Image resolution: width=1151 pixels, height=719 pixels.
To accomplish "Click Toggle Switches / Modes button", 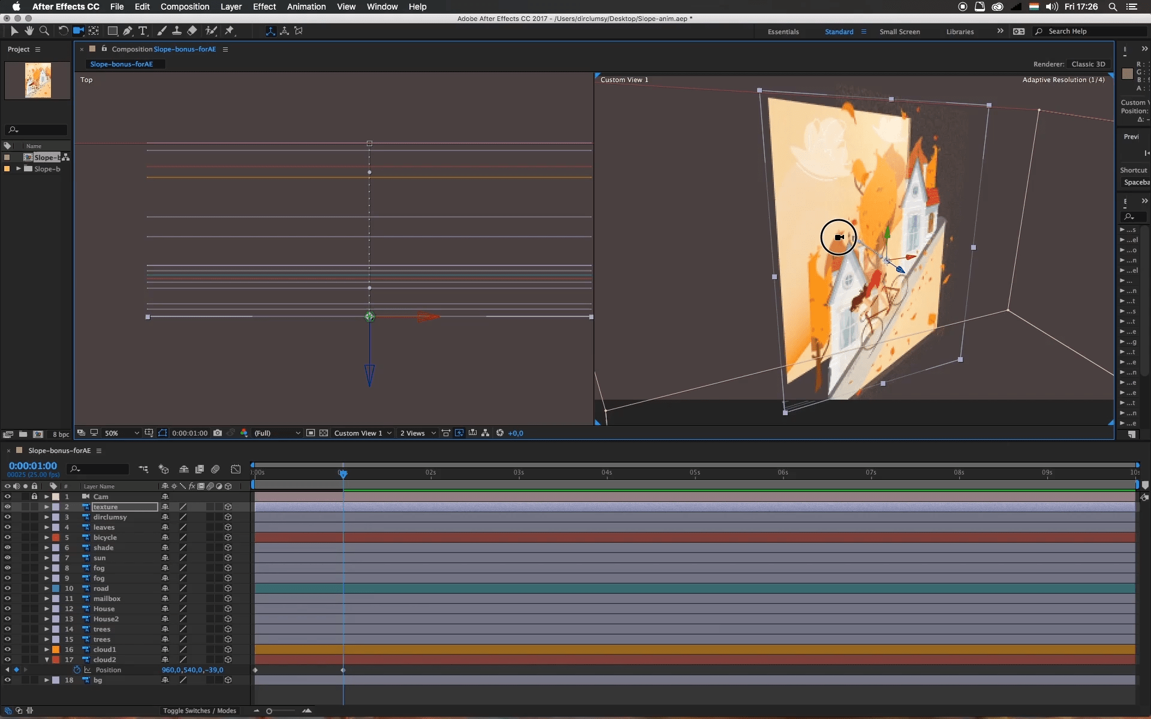I will (200, 711).
